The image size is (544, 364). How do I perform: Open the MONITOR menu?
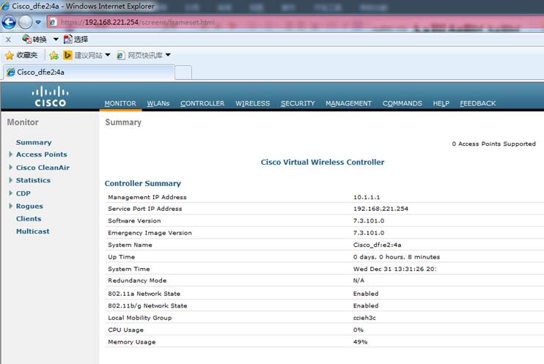(120, 103)
